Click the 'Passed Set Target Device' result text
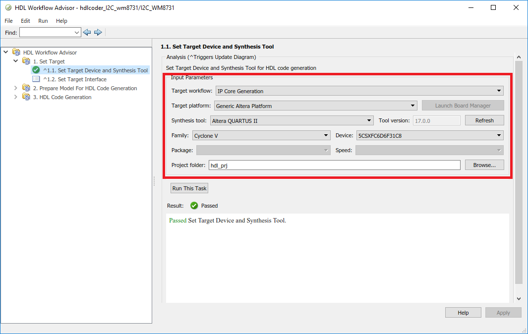 point(227,221)
